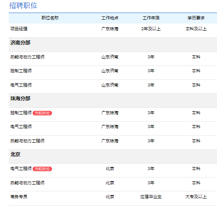Viewport: 217px width, 209px height.
Task: Open 电气工程师 job in 济南分部
Action: click(x=21, y=85)
